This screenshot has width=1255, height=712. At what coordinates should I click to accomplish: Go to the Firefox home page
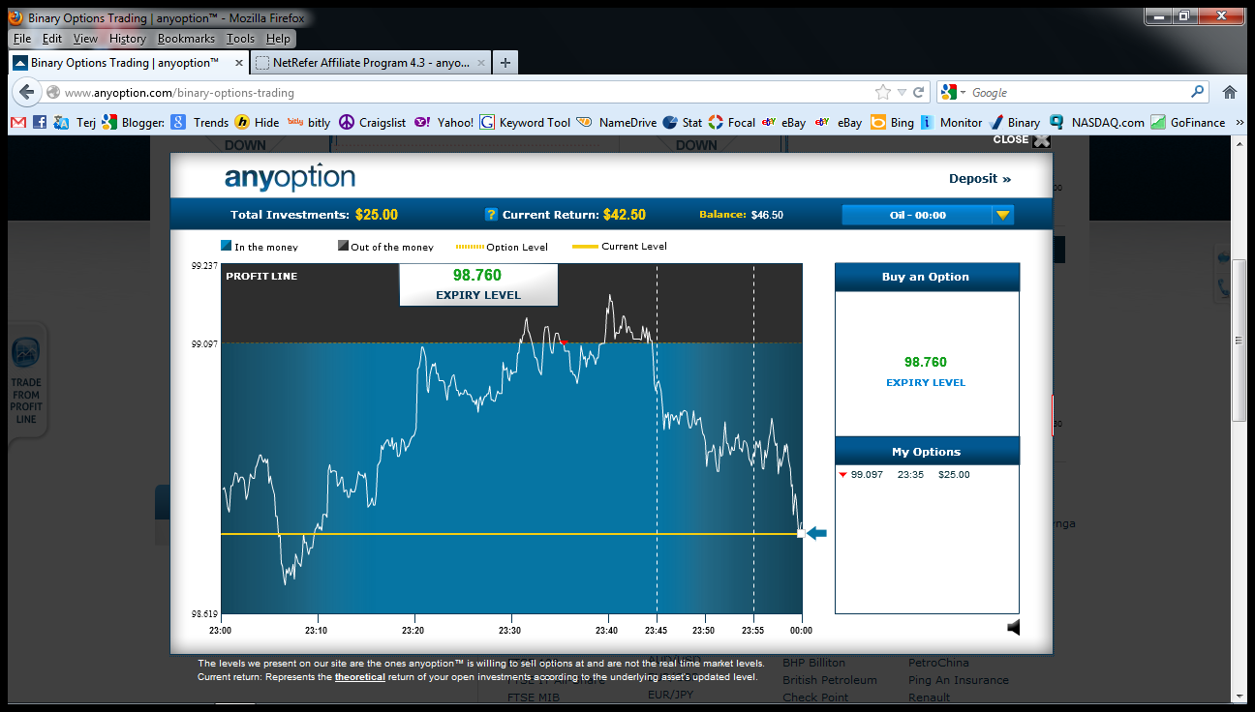click(x=1230, y=92)
